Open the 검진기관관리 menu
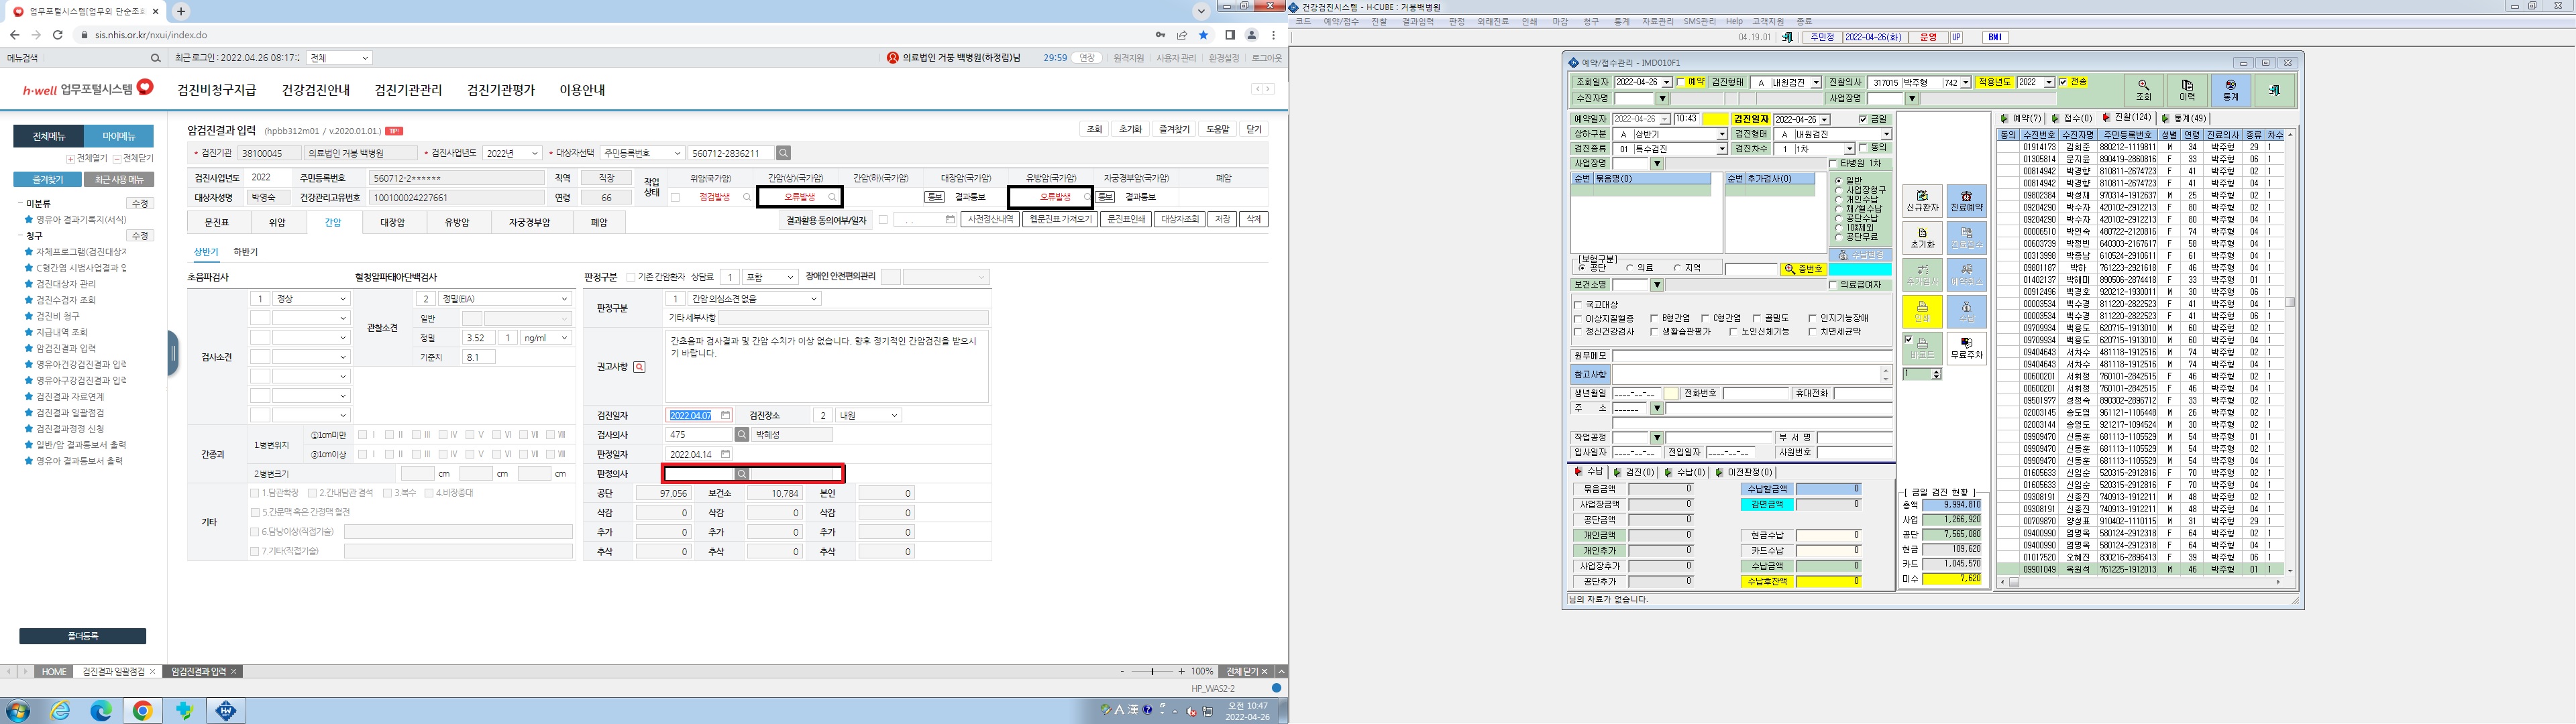The height and width of the screenshot is (724, 2576). pos(408,90)
